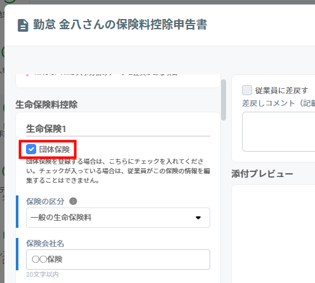Click the 差戻しコメント label

click(279, 103)
